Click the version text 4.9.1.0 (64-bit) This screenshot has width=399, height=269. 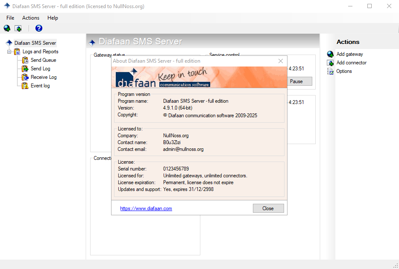point(178,108)
